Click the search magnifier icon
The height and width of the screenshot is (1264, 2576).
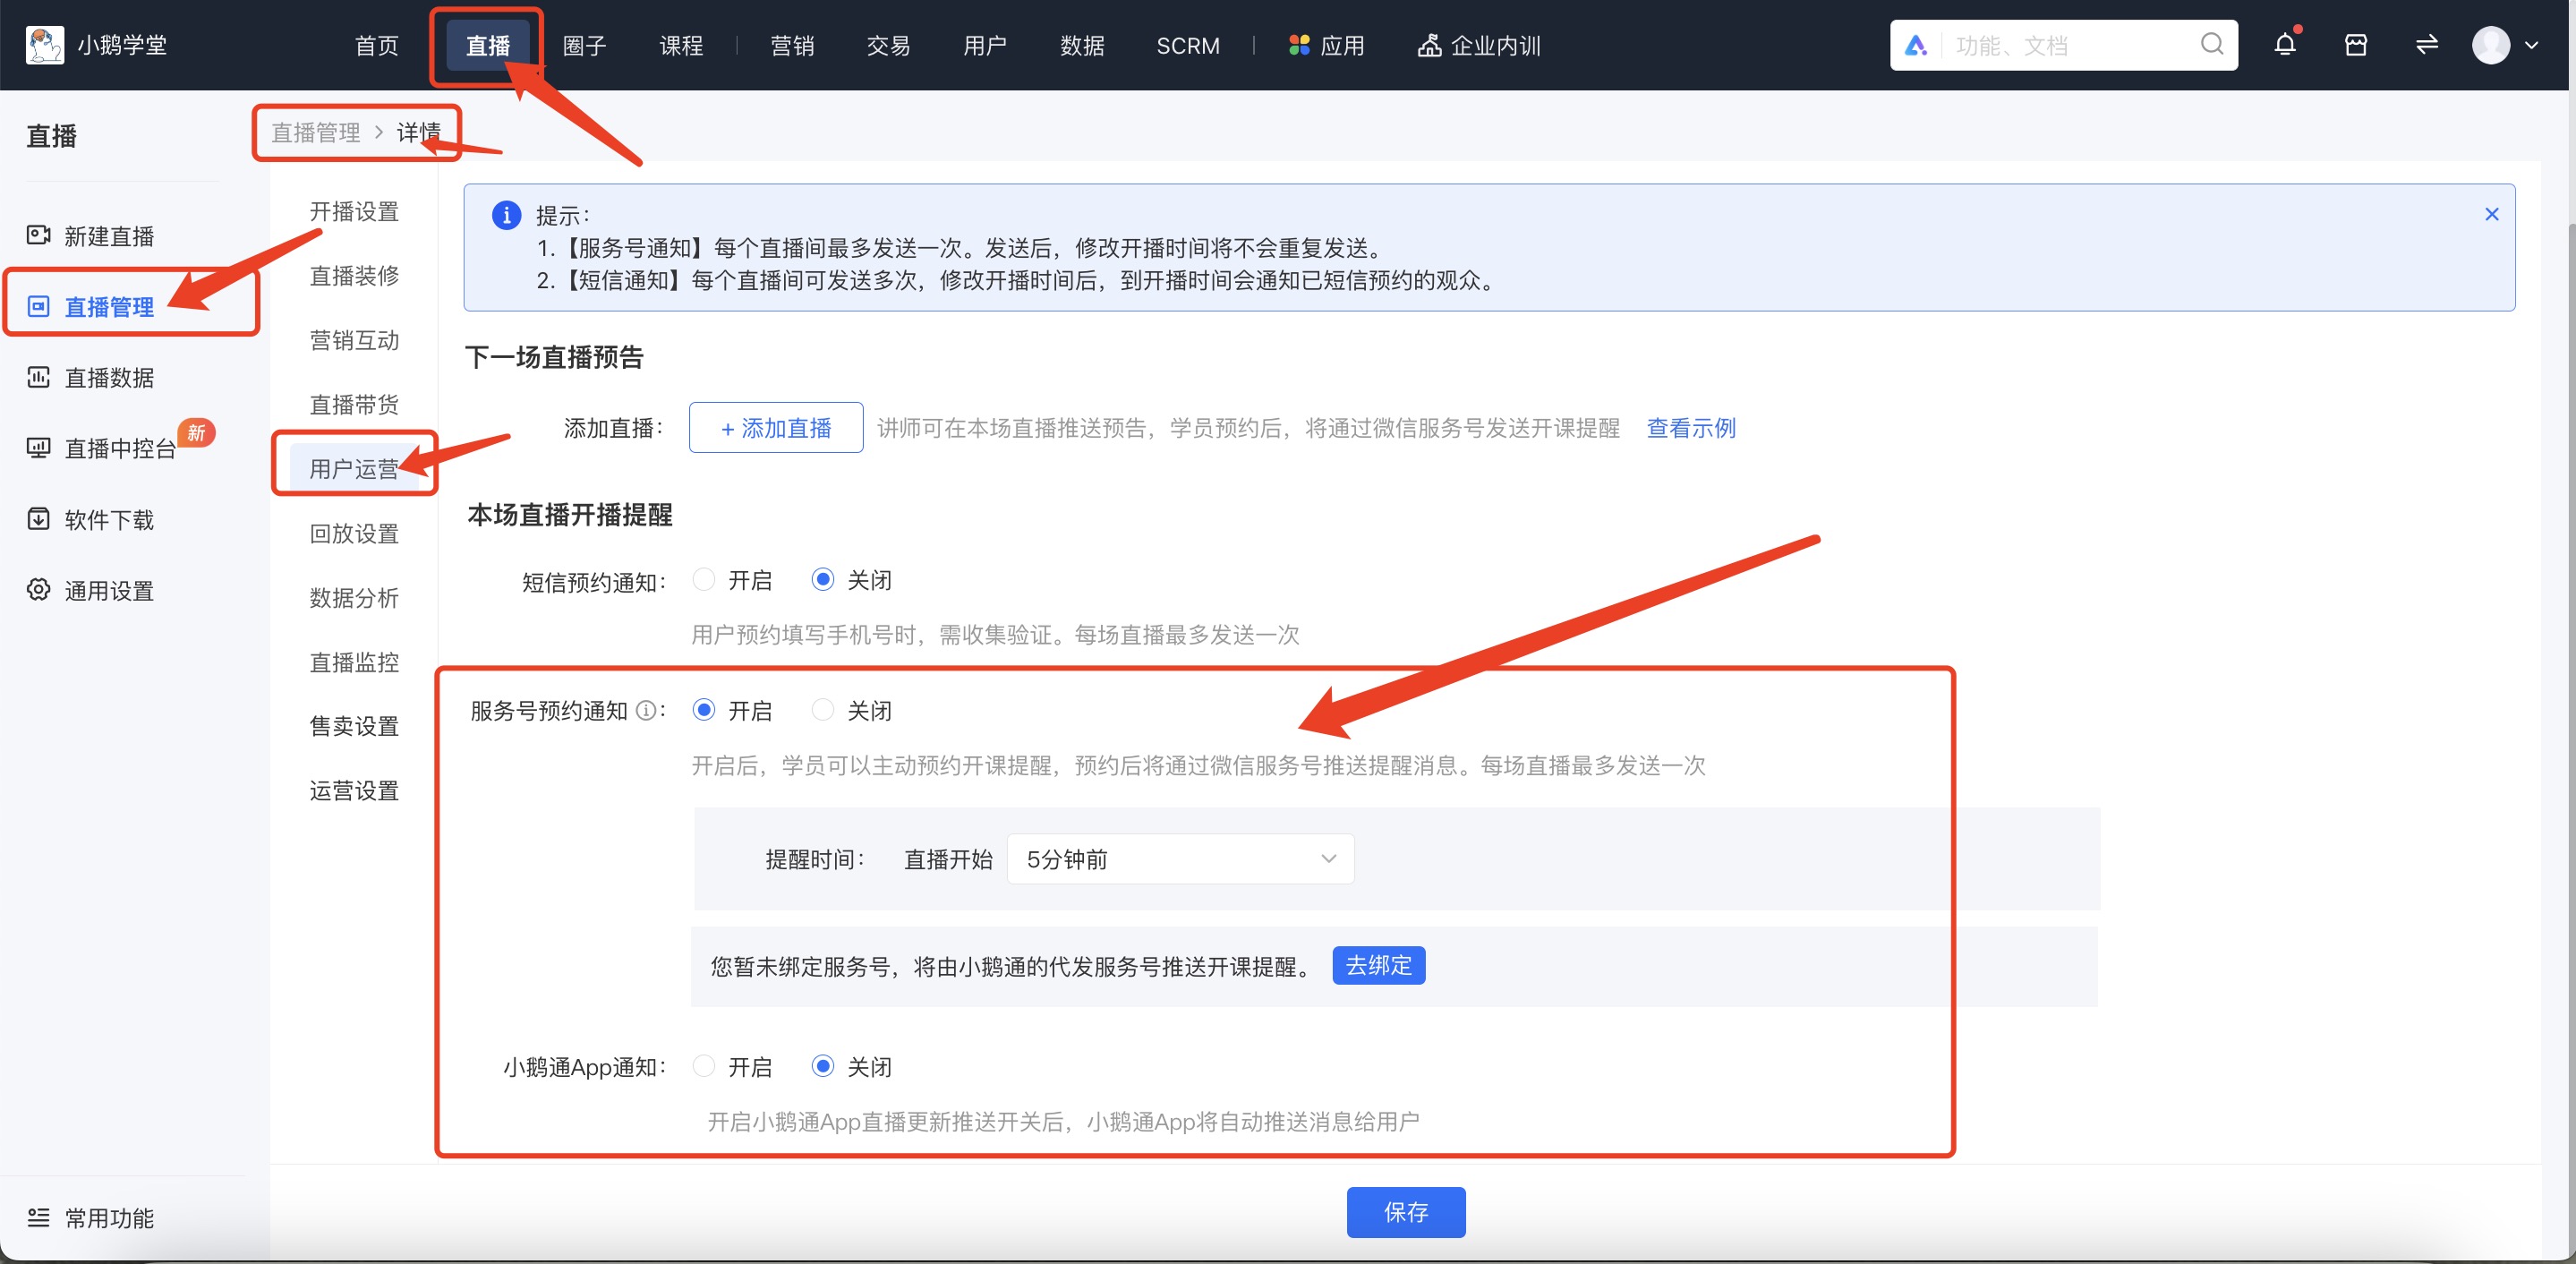tap(2211, 45)
